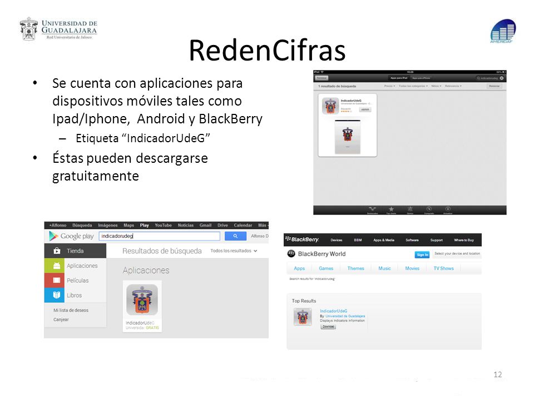Open the Precio filter dropdown in the App Store
Image resolution: width=534 pixels, height=400 pixels.
[x=389, y=86]
